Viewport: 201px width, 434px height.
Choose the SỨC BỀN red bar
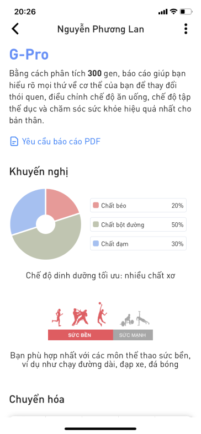81,335
